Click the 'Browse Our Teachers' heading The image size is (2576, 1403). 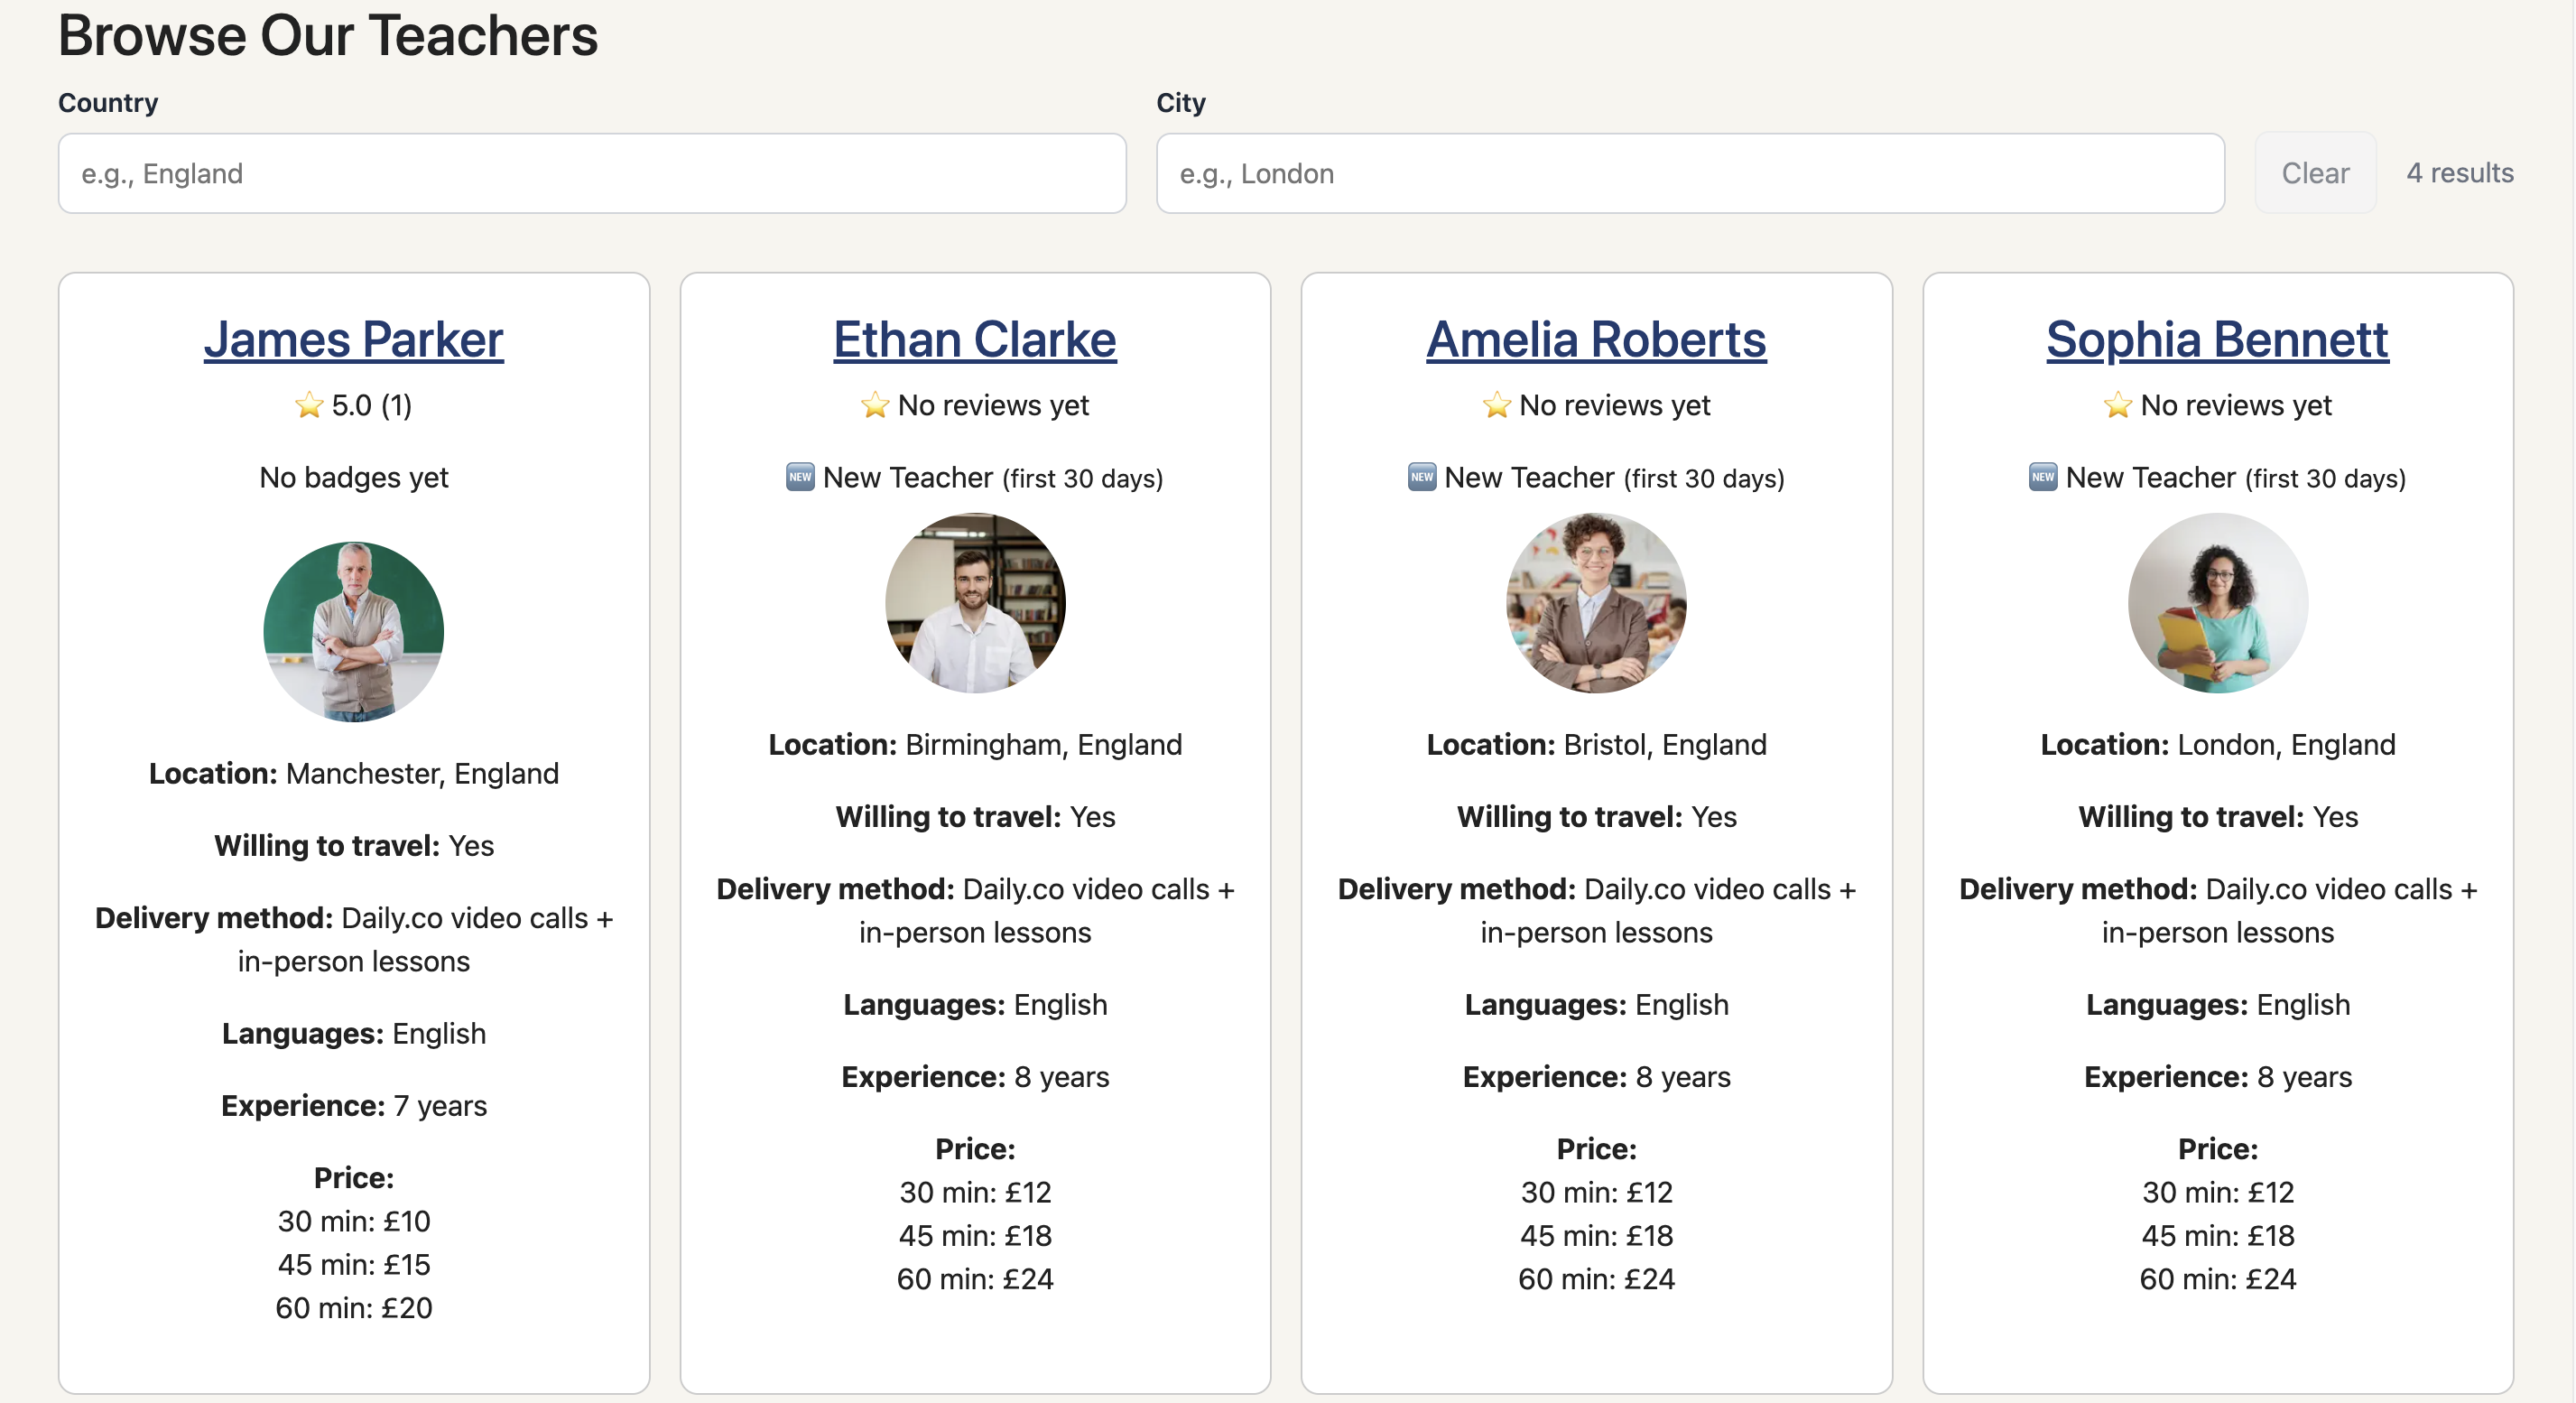328,36
